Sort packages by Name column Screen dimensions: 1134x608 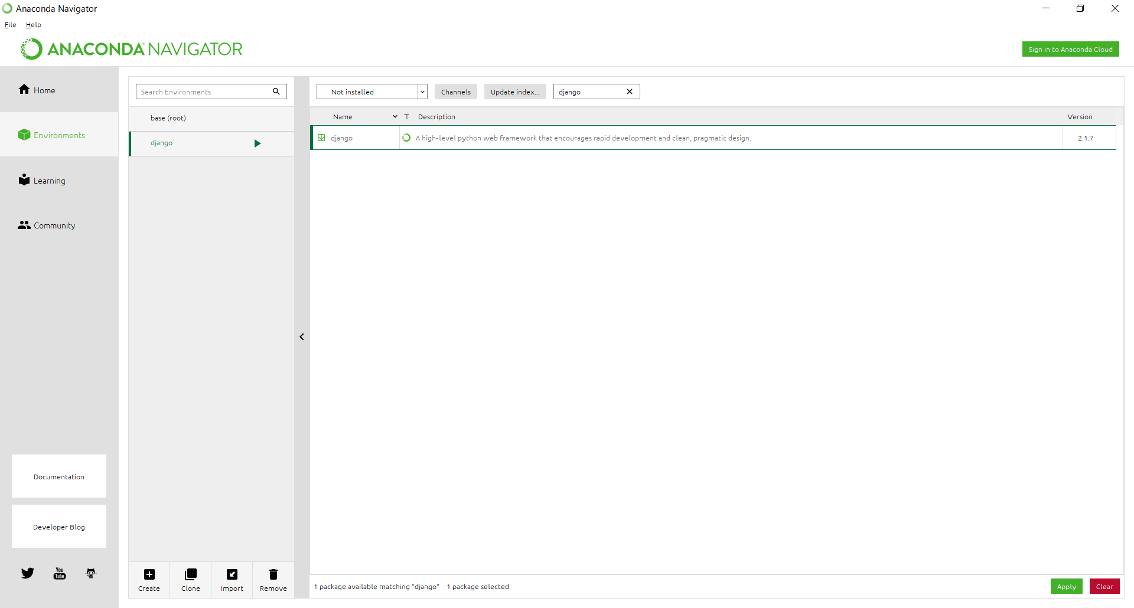coord(343,117)
